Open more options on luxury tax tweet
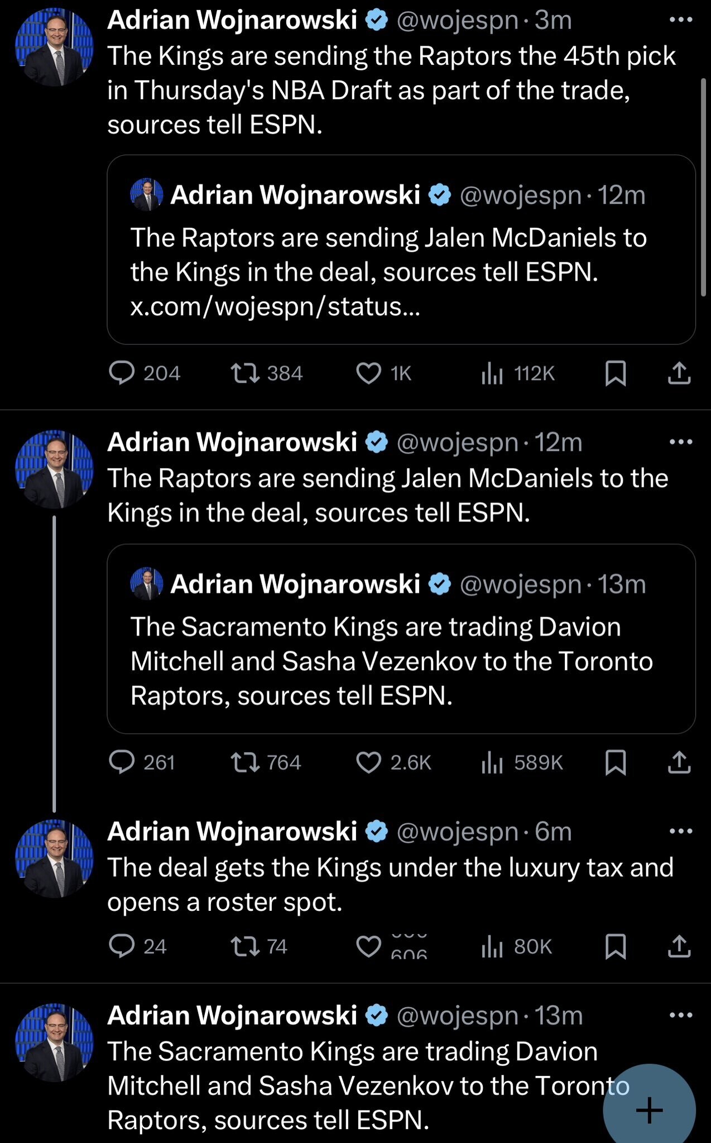The height and width of the screenshot is (1143, 711). 681,831
